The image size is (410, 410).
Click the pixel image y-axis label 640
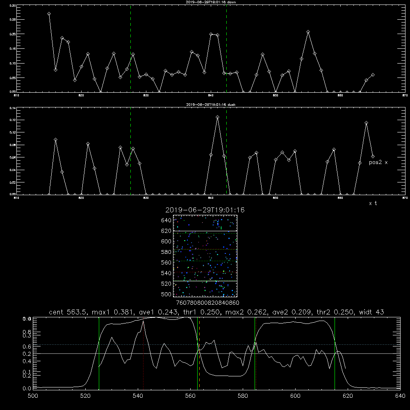[166, 221]
